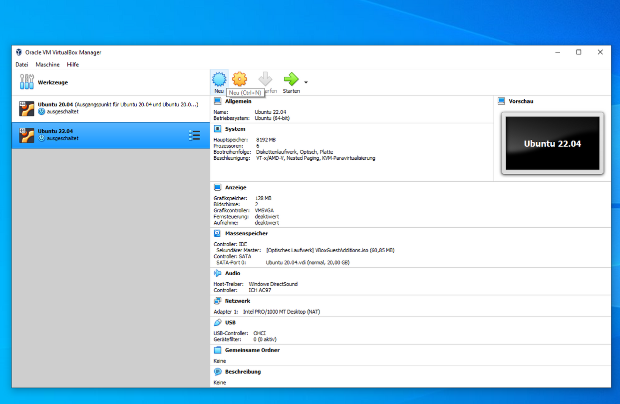620x404 pixels.
Task: Expand the Starten dropdown arrow
Action: [x=306, y=82]
